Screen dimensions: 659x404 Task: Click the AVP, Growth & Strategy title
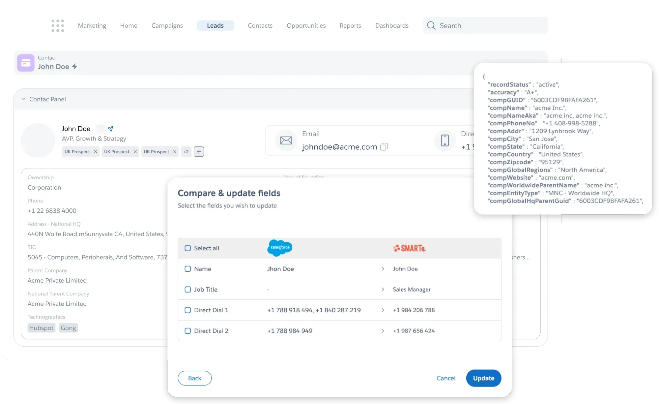point(94,139)
